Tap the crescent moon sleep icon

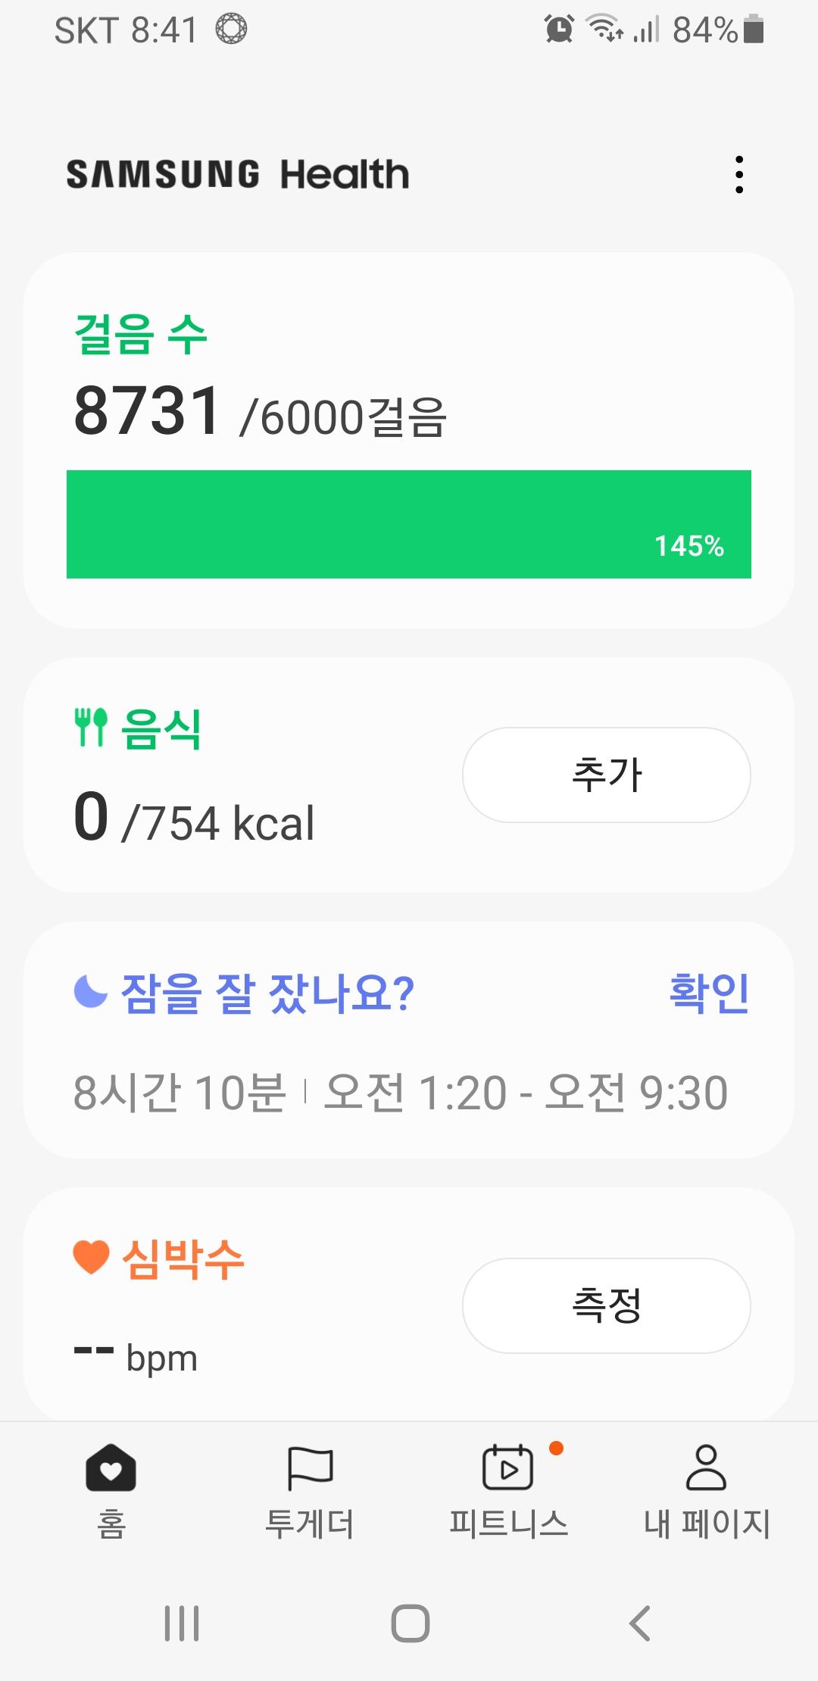(91, 992)
